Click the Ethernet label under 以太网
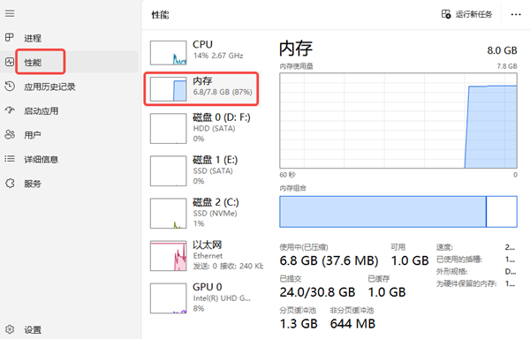The height and width of the screenshot is (339, 530). tap(208, 256)
